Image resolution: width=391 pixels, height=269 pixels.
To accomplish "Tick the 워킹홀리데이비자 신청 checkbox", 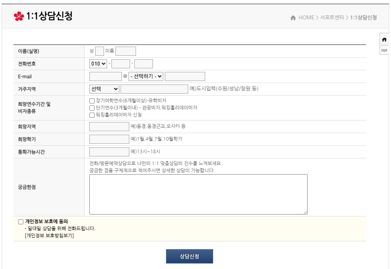I will (x=92, y=115).
